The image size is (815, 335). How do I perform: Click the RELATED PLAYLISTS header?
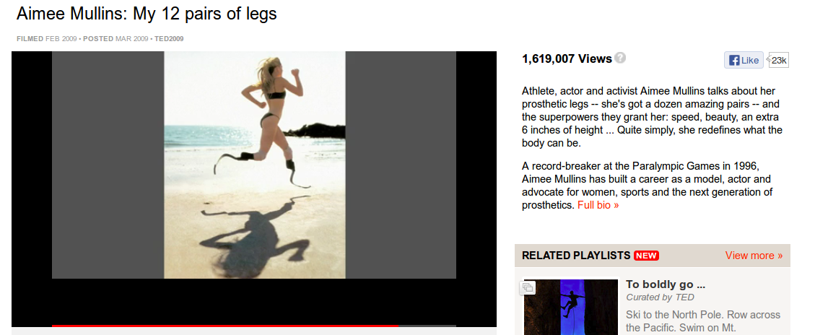point(576,256)
